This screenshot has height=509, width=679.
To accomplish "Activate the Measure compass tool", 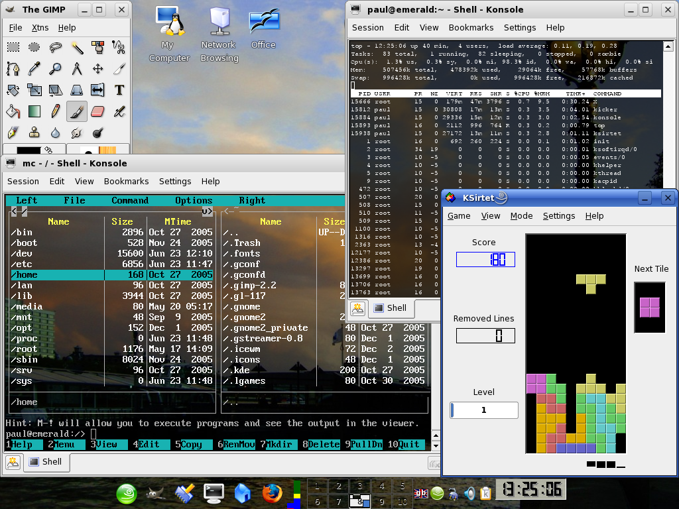I will click(77, 68).
